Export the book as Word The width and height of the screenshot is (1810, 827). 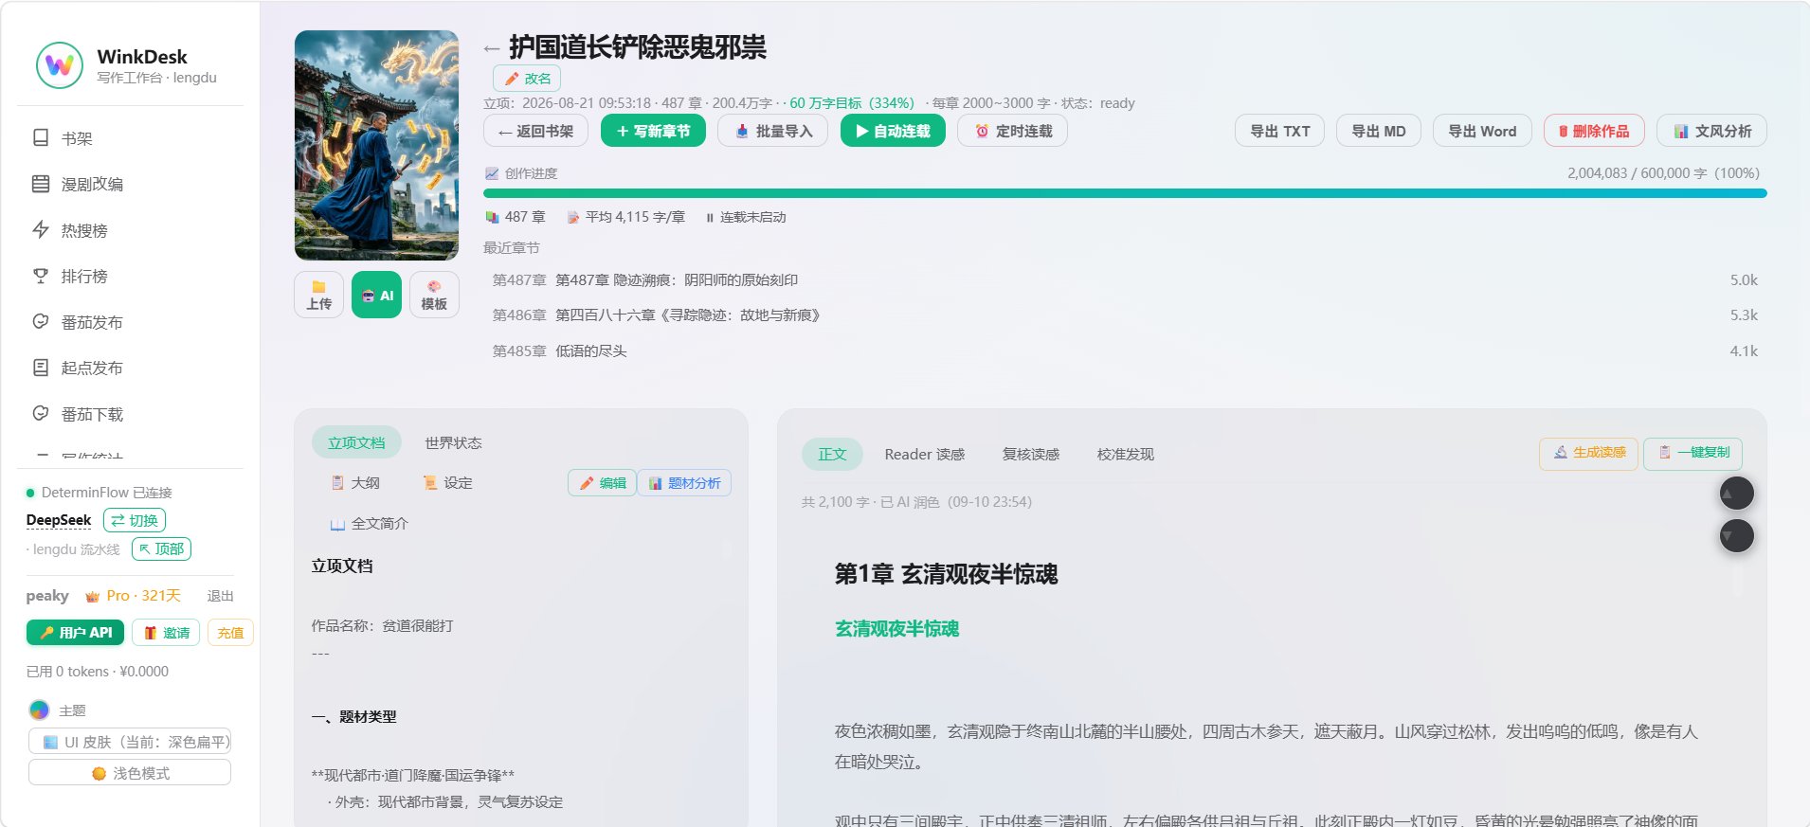point(1482,131)
